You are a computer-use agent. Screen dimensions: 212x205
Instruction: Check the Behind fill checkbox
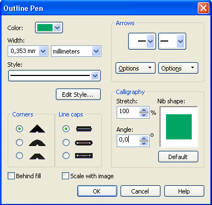tap(11, 176)
